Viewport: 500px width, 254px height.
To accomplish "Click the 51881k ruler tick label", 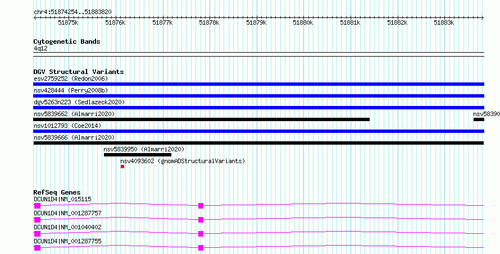I will tap(350, 22).
